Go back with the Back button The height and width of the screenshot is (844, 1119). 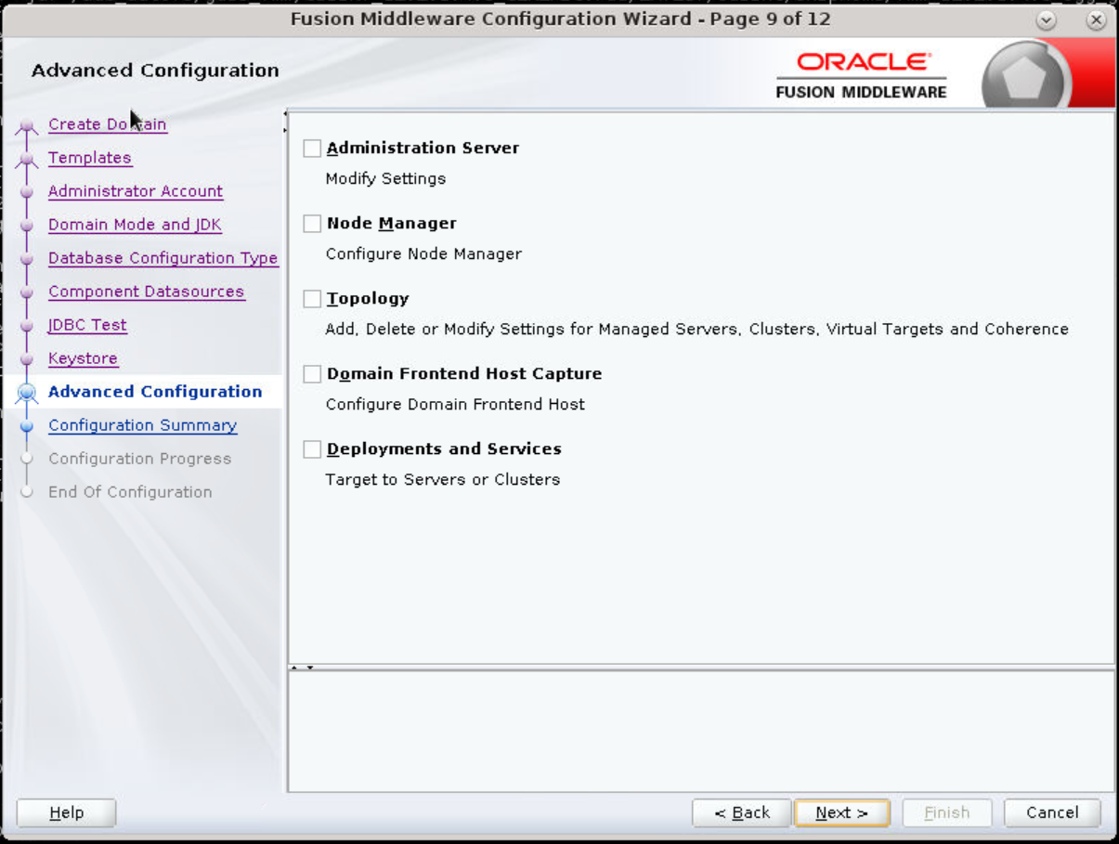742,812
